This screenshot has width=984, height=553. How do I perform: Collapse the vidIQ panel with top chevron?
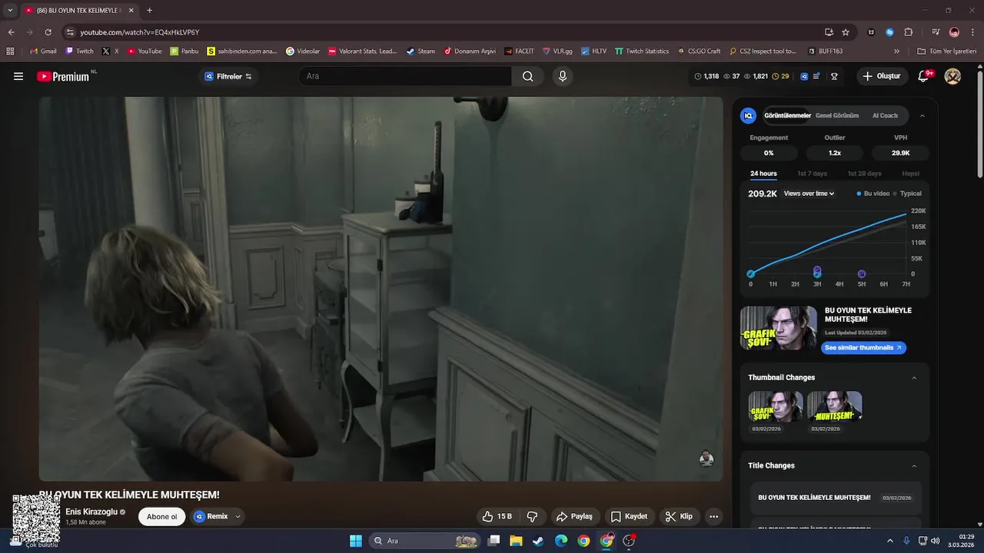pos(922,115)
